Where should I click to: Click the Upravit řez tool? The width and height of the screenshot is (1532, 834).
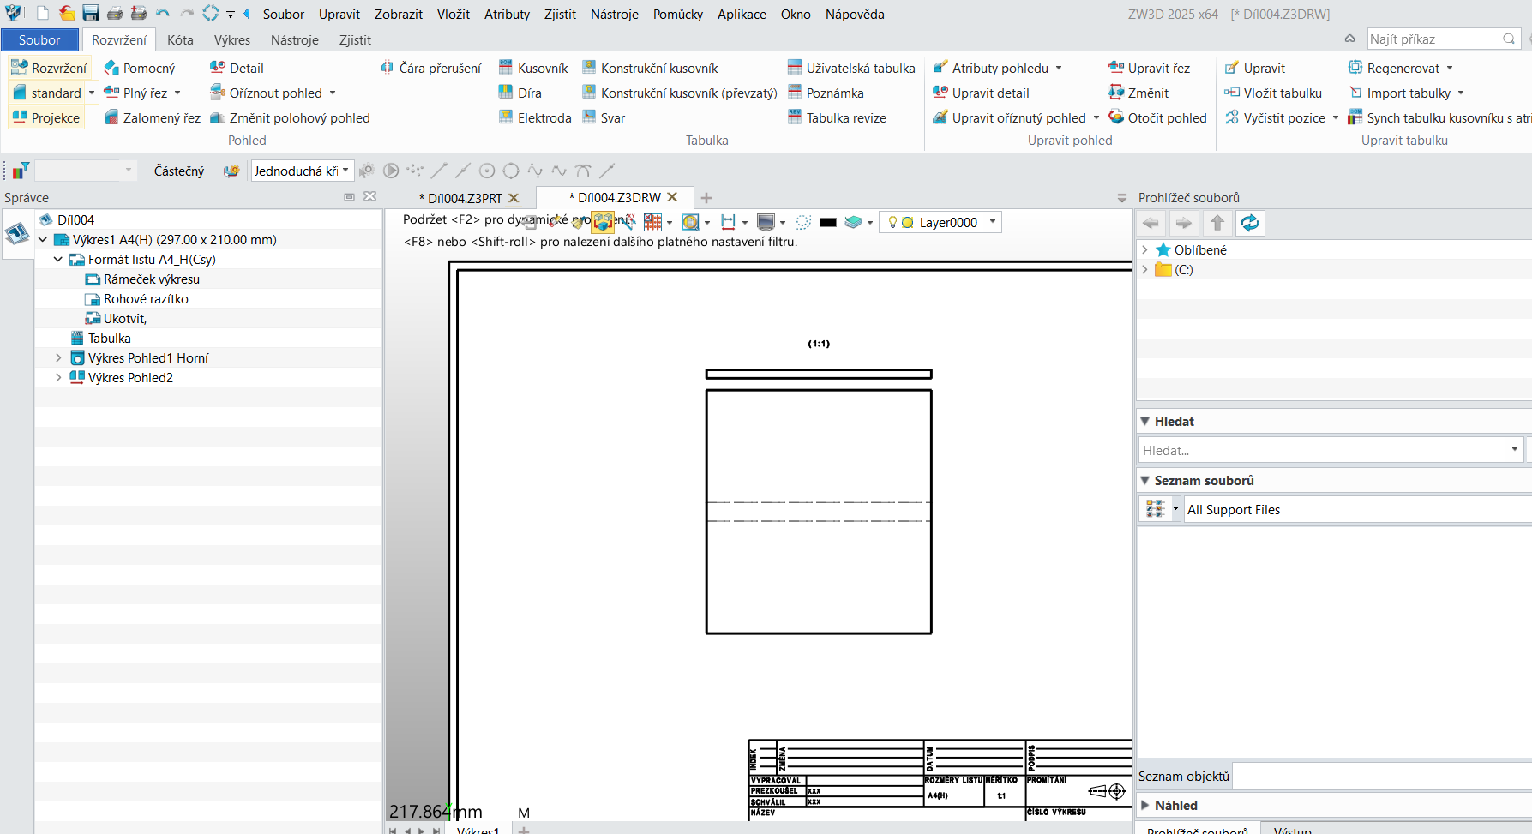(x=1149, y=68)
